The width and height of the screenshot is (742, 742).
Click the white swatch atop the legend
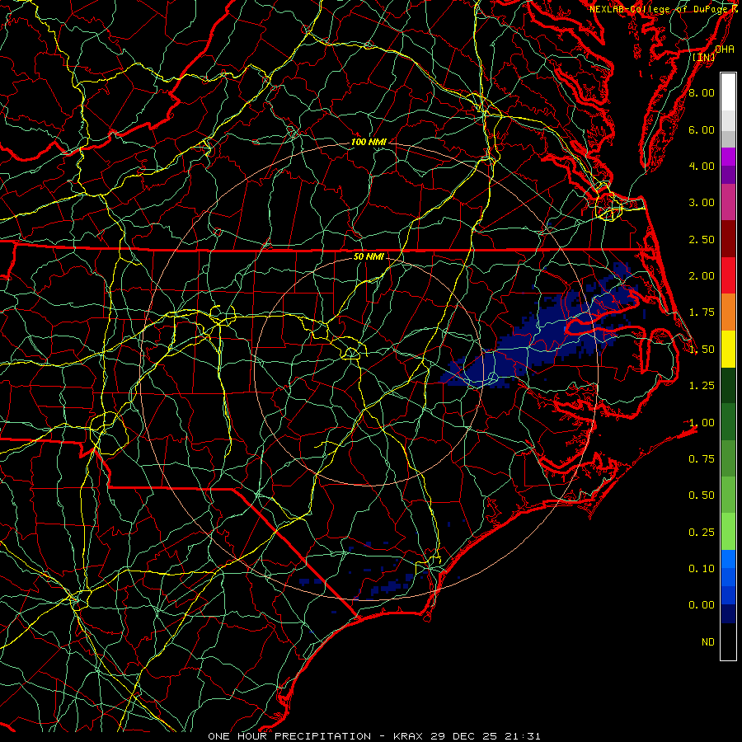728,92
